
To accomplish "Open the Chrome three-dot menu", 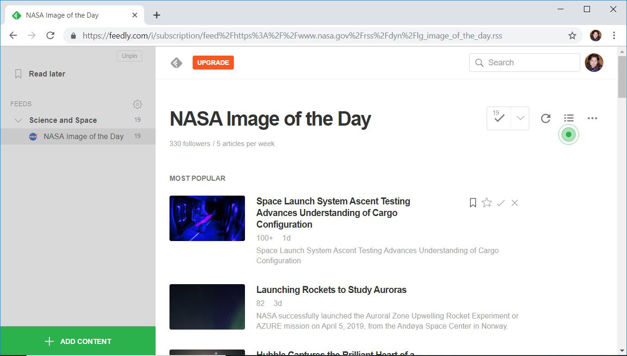I will tap(614, 36).
